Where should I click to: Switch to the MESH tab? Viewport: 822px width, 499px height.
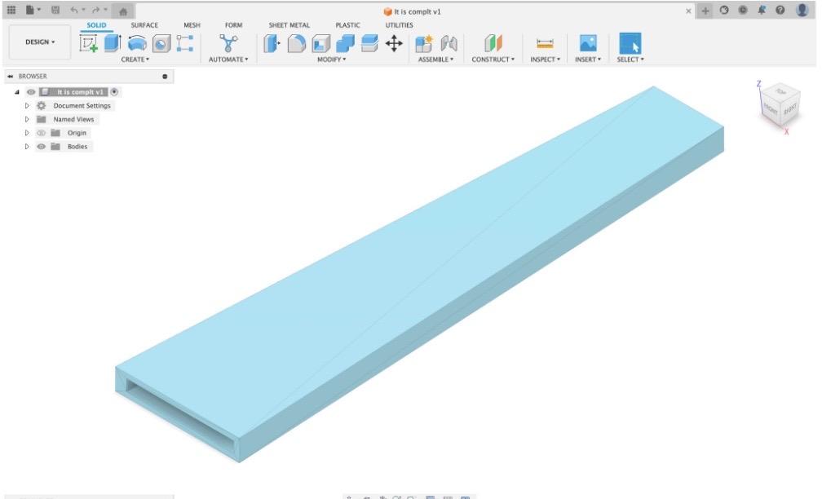[x=192, y=25]
